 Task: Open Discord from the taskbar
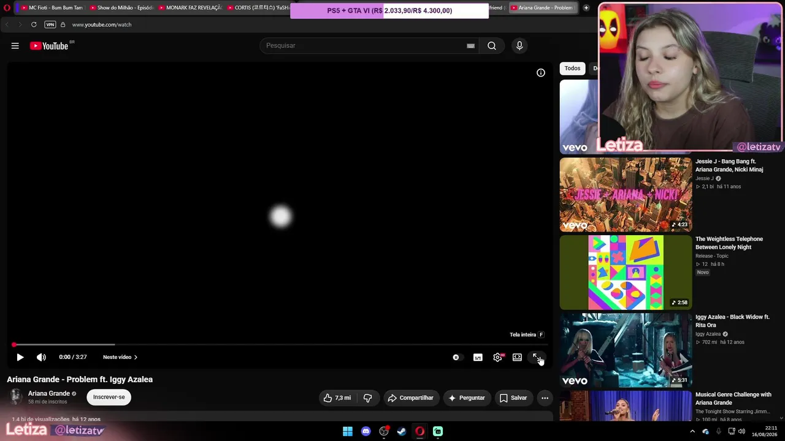tap(366, 431)
